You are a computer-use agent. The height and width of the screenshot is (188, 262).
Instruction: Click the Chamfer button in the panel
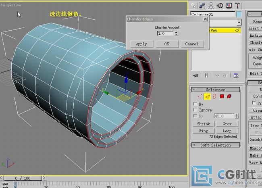(256, 42)
